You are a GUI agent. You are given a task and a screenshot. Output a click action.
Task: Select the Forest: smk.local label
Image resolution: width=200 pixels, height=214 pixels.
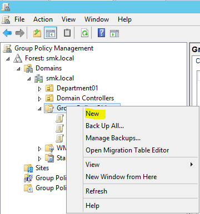tap(49, 58)
